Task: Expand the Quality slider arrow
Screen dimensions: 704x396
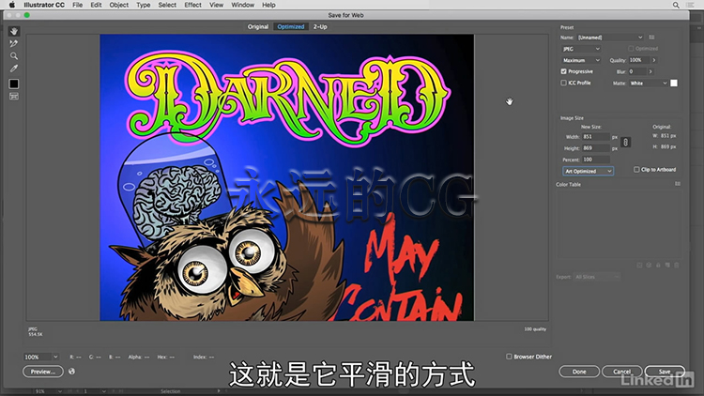Action: point(654,60)
